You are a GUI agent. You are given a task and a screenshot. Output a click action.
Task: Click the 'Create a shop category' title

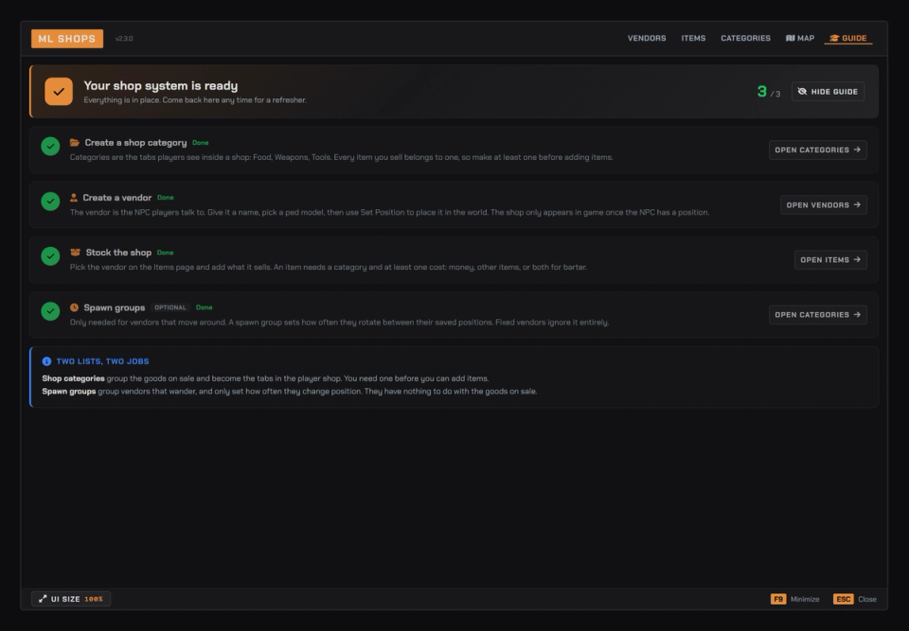click(135, 143)
